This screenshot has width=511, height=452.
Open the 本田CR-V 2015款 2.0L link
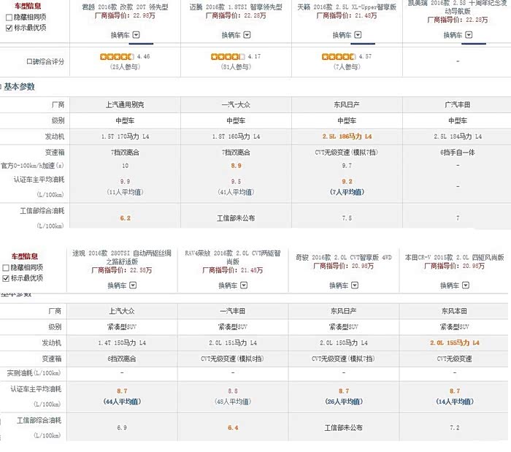454,258
